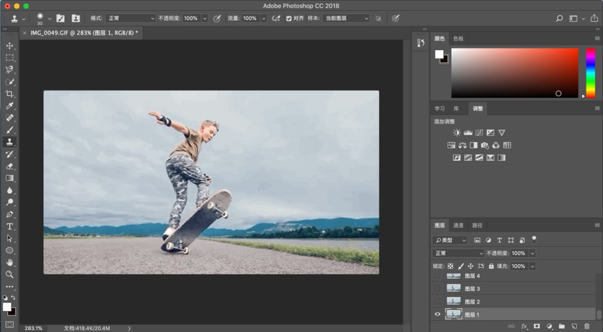Viewport: 603px width, 332px height.
Task: Switch to the 色板 swatches tab
Action: coord(458,38)
